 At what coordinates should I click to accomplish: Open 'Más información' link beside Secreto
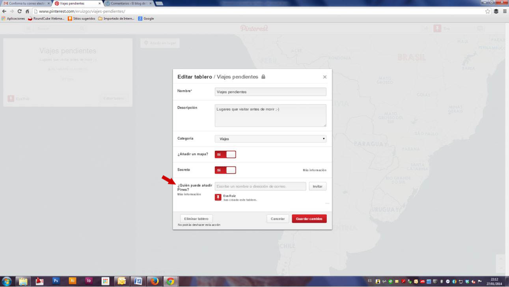click(314, 170)
